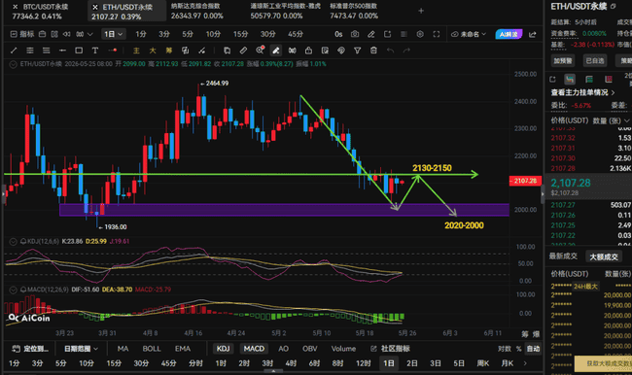Enter fullscreen chart mode
Screen dimensions: 632x375
[x=437, y=34]
